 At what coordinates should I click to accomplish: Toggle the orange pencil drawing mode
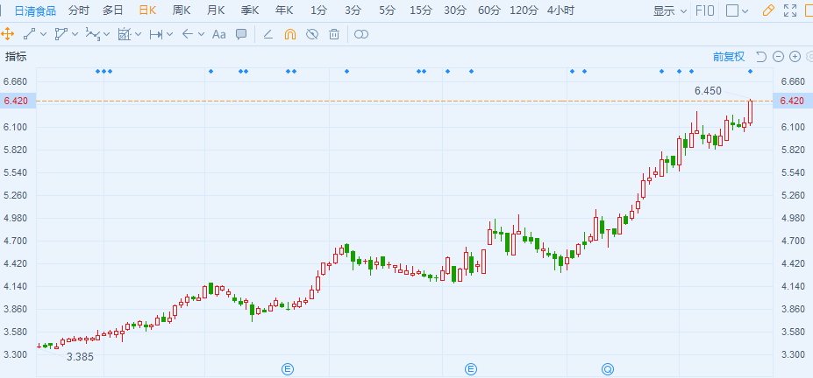(769, 10)
